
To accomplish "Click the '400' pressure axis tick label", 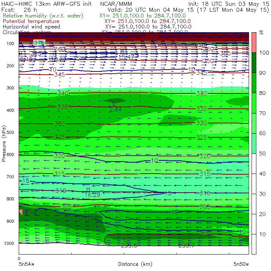I will [x=10, y=110].
